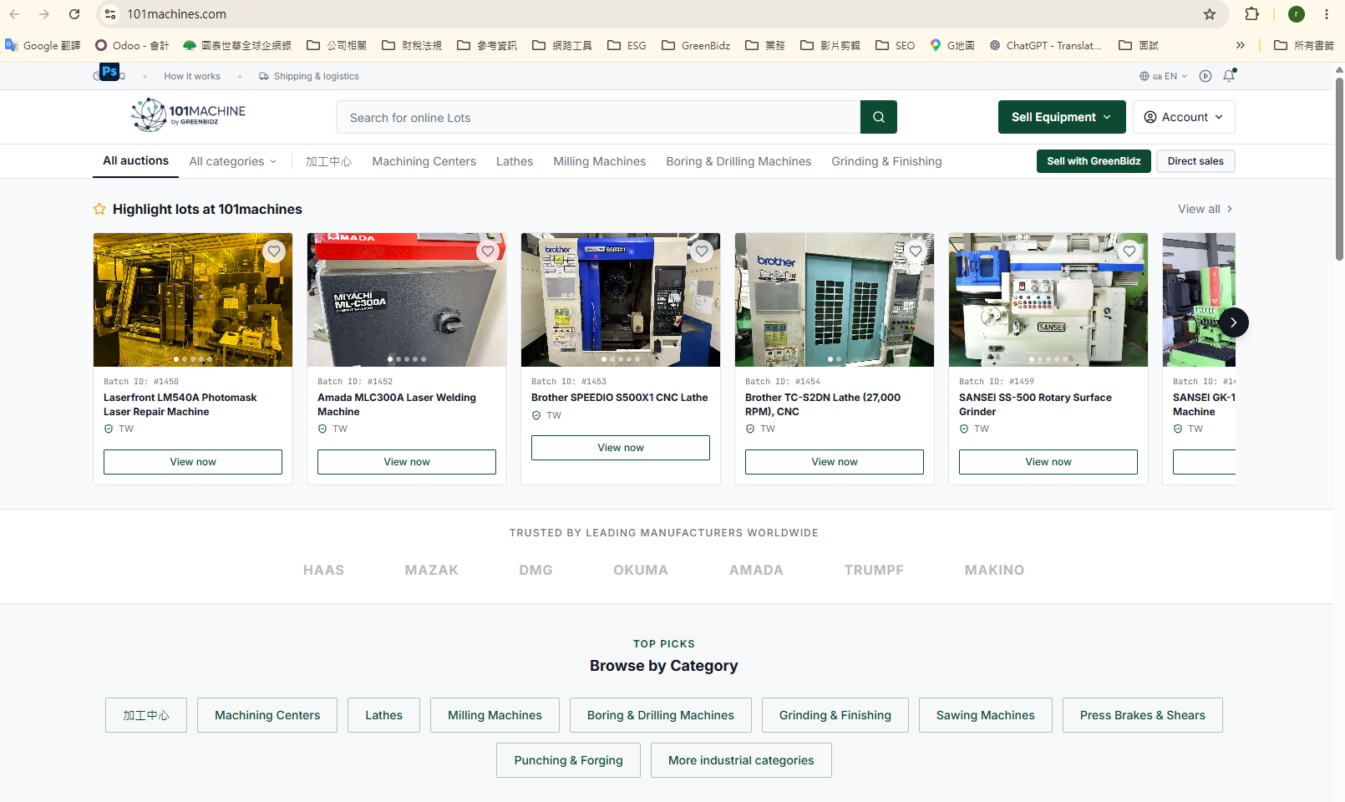Open the browser extensions puzzle icon
This screenshot has height=802, width=1345.
1251,14
